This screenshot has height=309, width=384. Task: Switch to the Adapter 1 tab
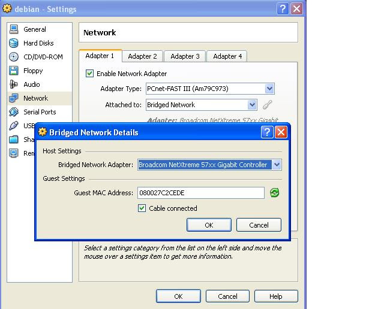click(x=100, y=56)
